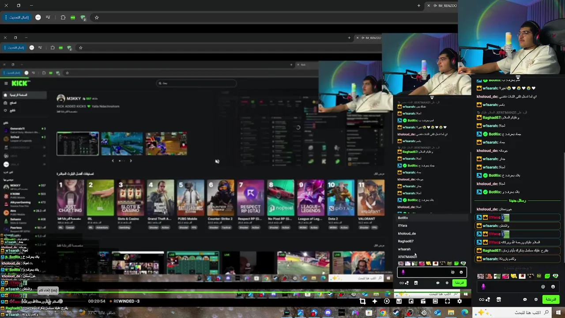
Task: Click clip crop icon in player controls
Action: pyautogui.click(x=362, y=301)
